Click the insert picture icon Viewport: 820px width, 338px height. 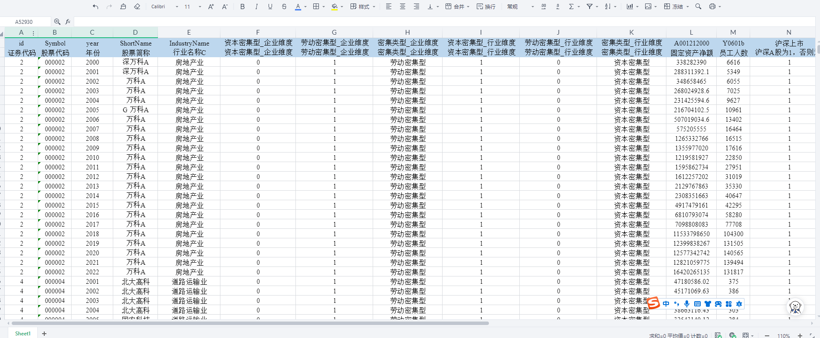[648, 6]
